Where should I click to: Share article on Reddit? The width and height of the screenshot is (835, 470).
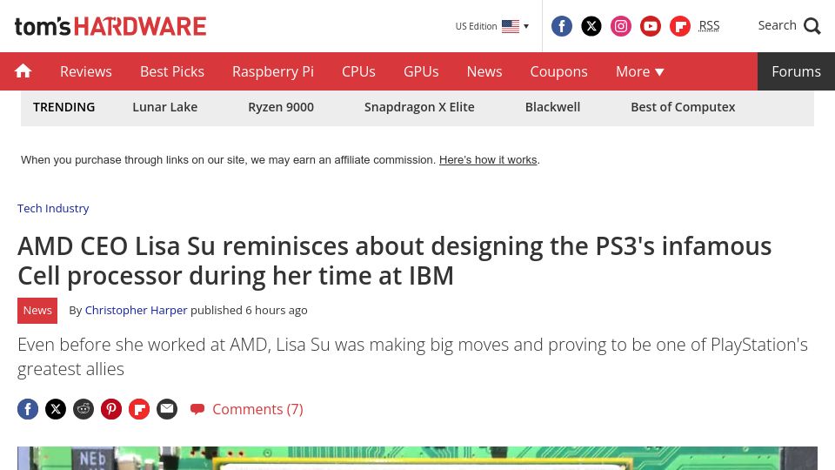pos(83,409)
